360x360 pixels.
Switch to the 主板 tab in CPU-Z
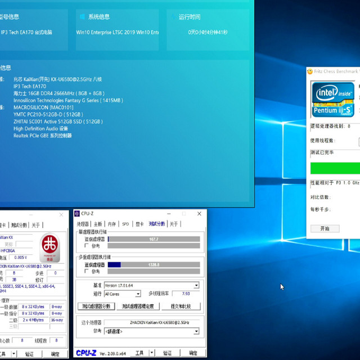pyautogui.click(x=98, y=224)
